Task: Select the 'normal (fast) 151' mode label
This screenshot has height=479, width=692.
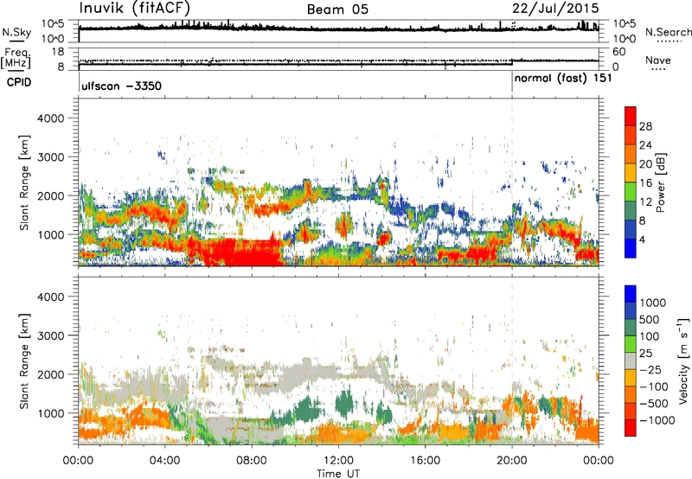Action: tap(563, 78)
